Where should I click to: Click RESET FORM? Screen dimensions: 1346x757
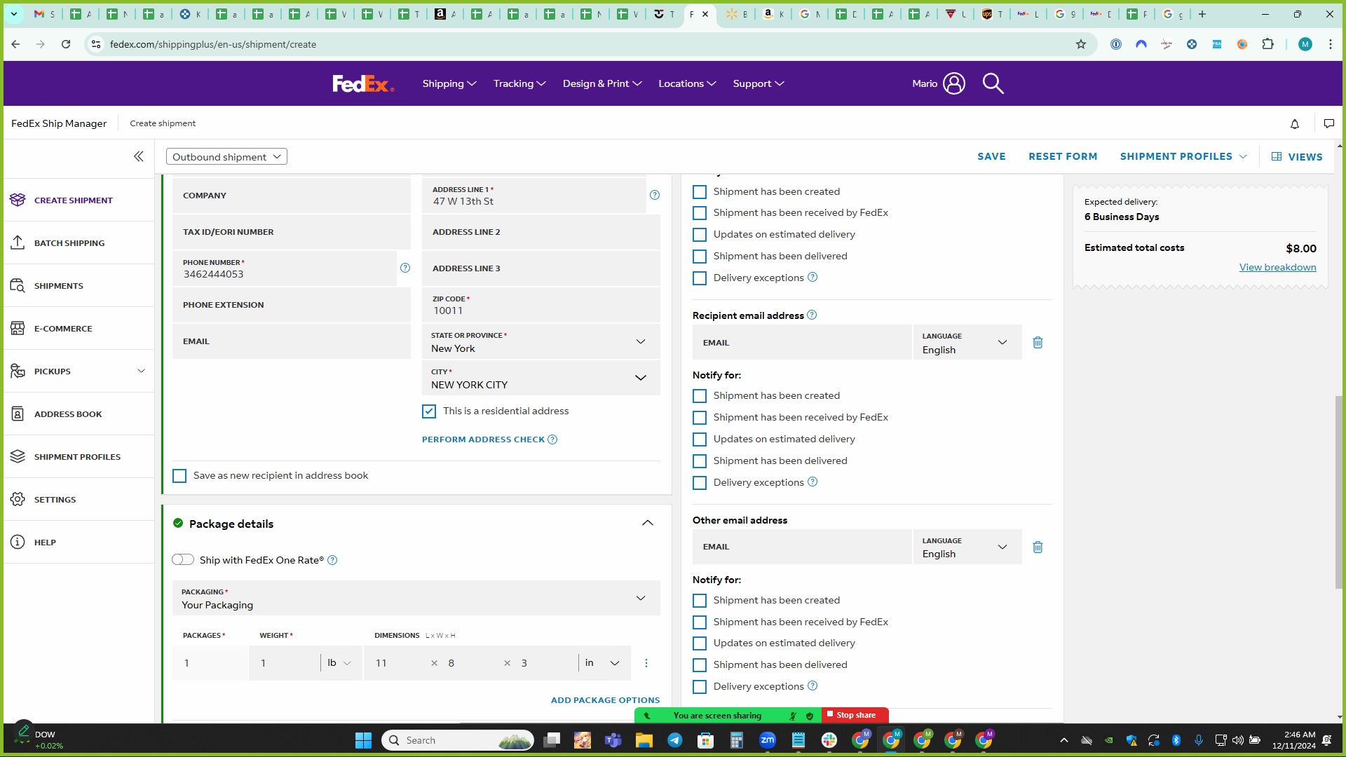pyautogui.click(x=1063, y=156)
